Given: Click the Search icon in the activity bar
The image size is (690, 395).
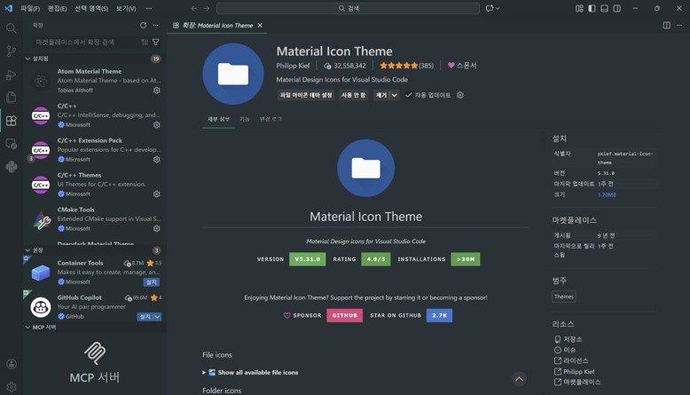Looking at the screenshot, I should tap(12, 28).
